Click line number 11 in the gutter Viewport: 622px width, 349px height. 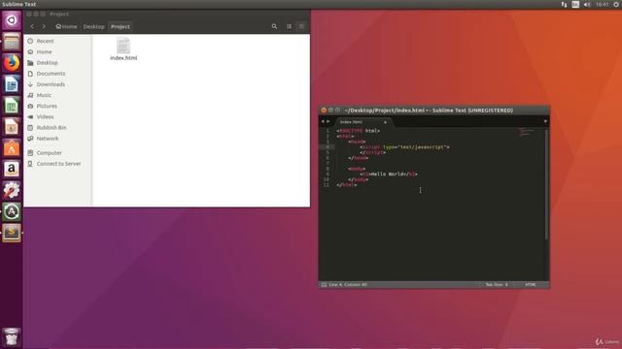click(x=327, y=185)
